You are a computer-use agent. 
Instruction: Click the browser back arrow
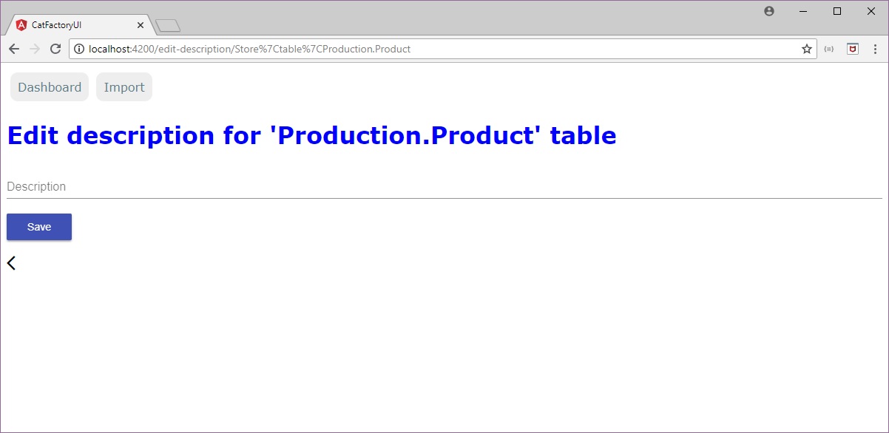click(x=14, y=49)
